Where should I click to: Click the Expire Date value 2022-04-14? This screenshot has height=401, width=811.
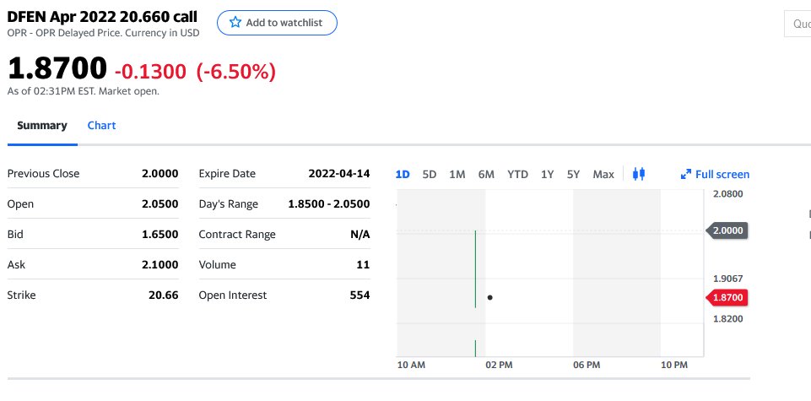pos(339,173)
